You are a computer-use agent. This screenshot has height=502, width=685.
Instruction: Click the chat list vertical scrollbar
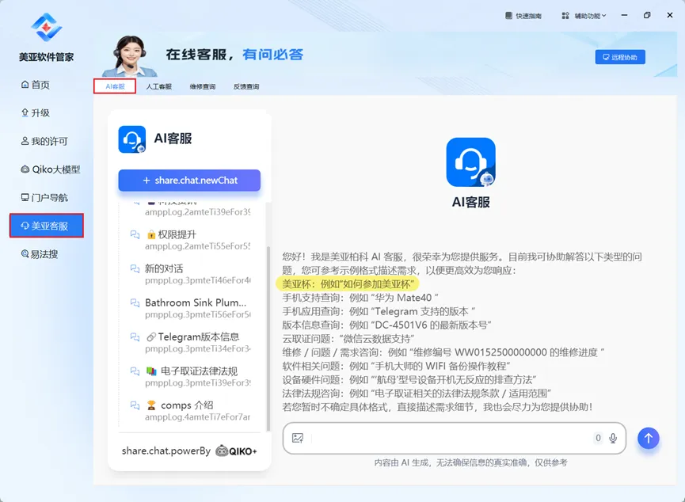tap(268, 317)
